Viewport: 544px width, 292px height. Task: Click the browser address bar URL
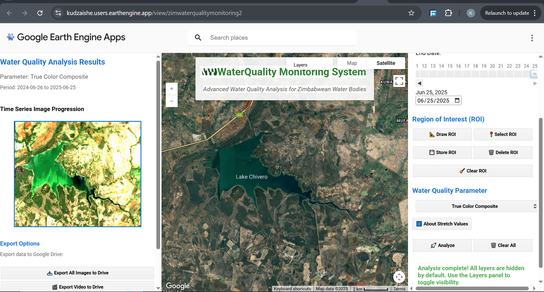pyautogui.click(x=154, y=13)
